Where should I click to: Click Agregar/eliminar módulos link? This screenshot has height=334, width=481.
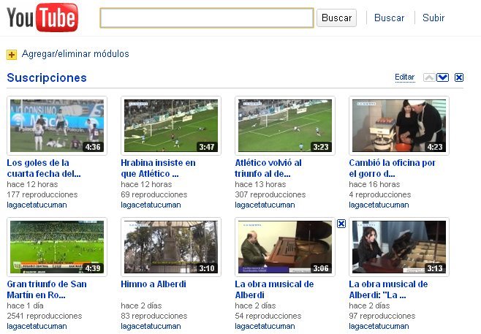click(x=75, y=54)
